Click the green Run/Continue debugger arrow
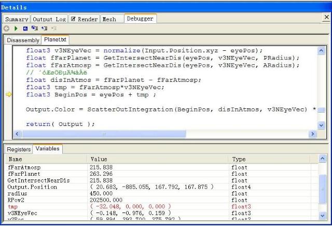Screen dimensions: 332x226 16,29
